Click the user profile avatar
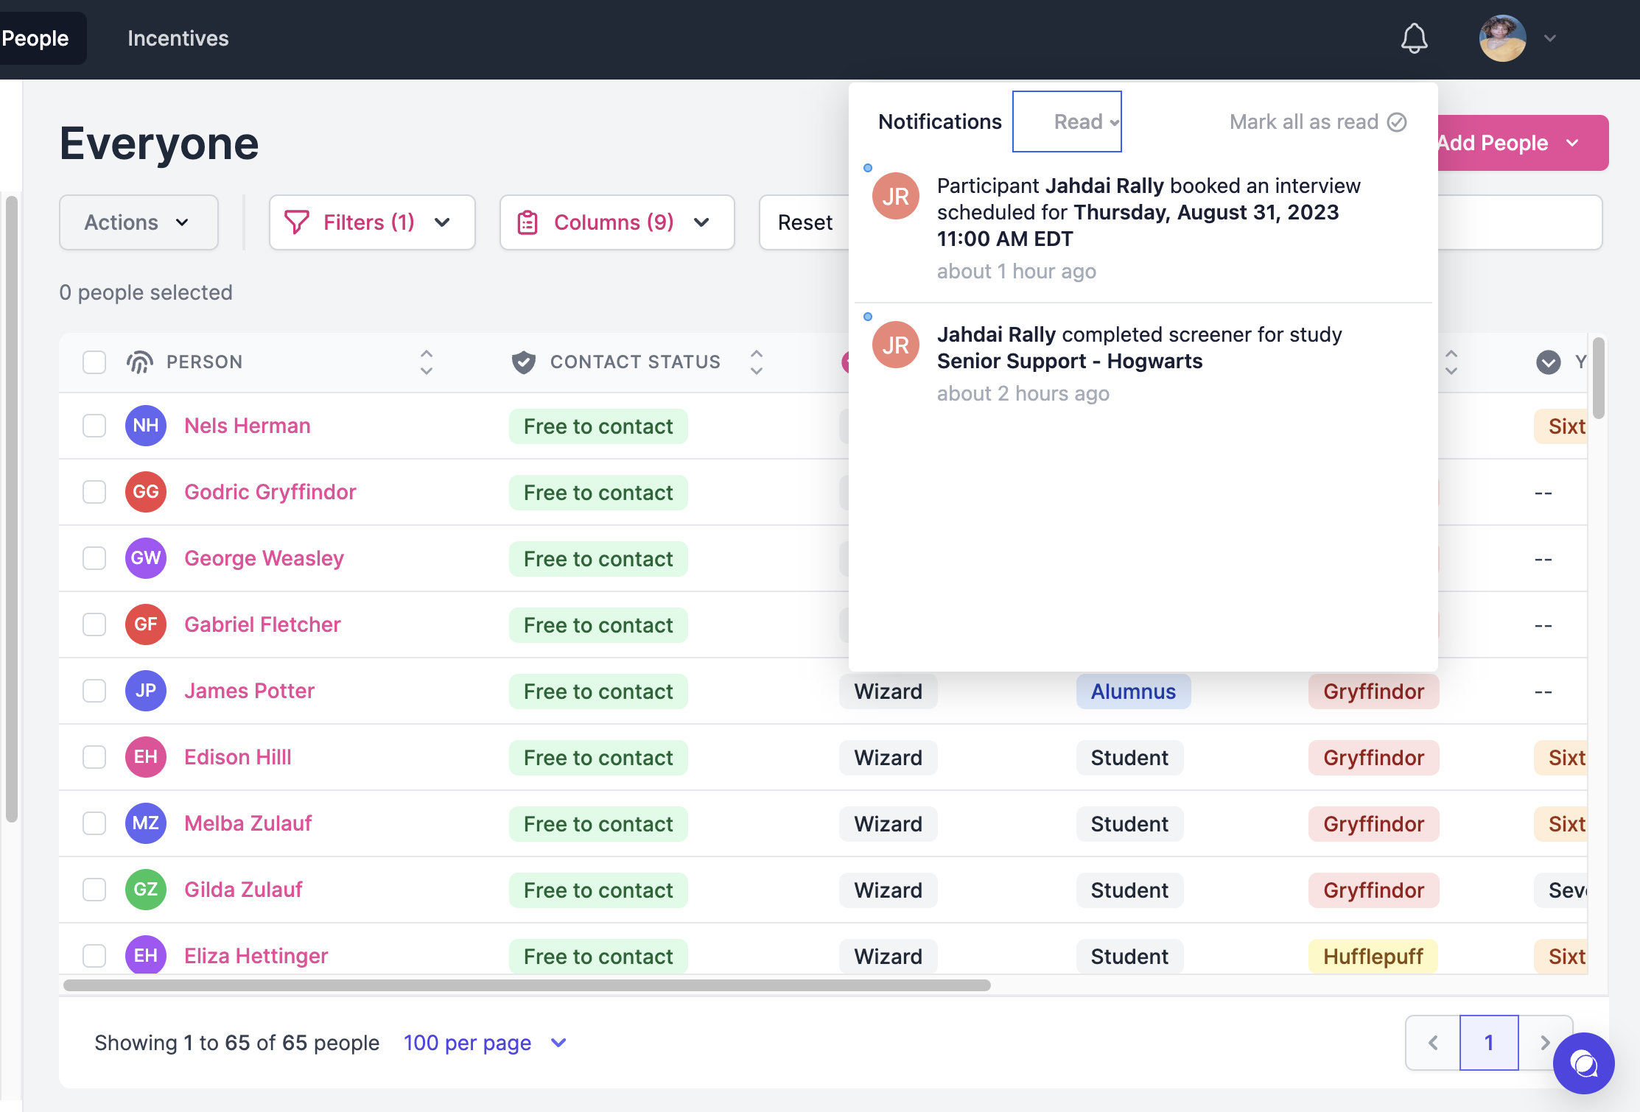The width and height of the screenshot is (1640, 1112). [1502, 38]
